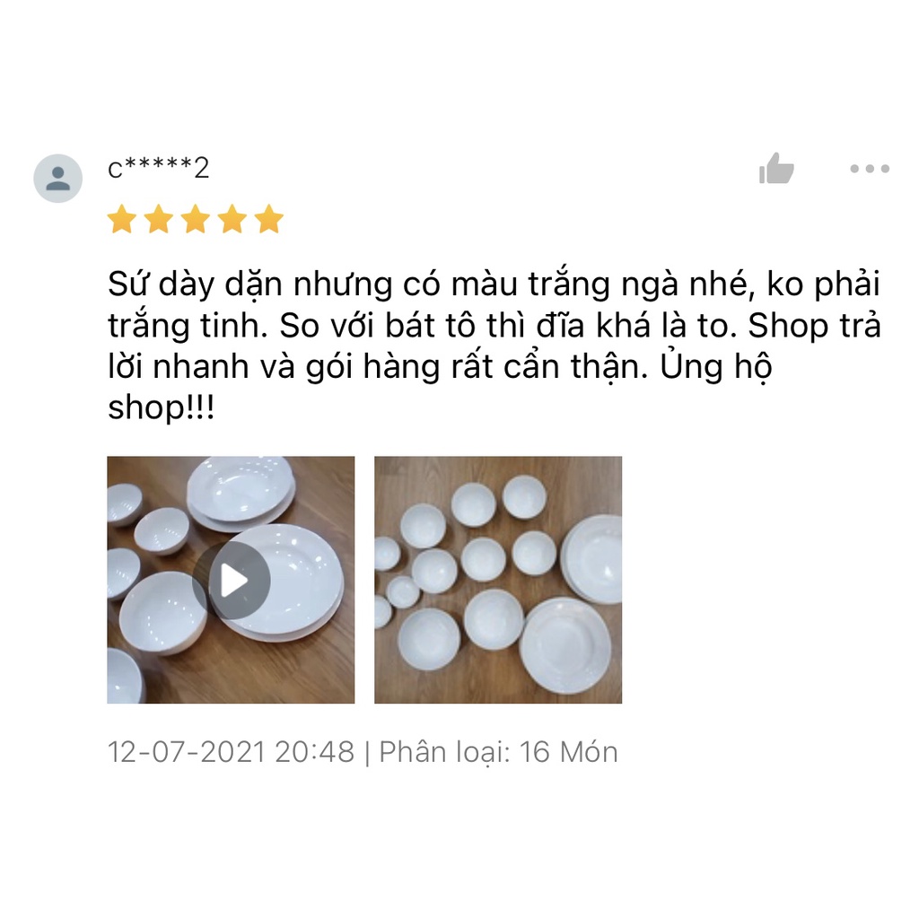
Task: Like the review with the thumbs-up icon
Action: tap(776, 168)
